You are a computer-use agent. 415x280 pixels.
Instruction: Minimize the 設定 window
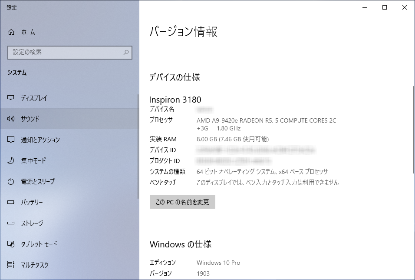[x=365, y=7]
